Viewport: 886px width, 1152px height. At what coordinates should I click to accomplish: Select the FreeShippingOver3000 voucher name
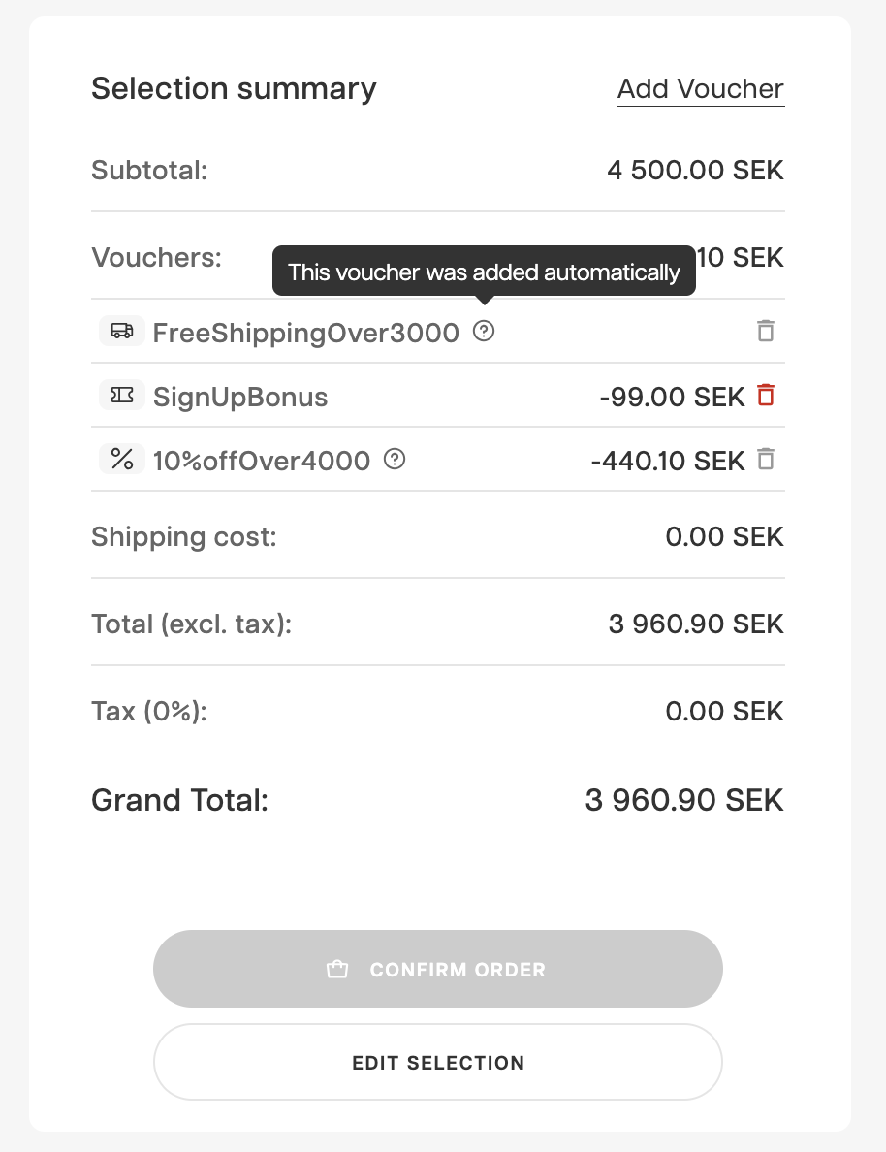click(x=305, y=333)
